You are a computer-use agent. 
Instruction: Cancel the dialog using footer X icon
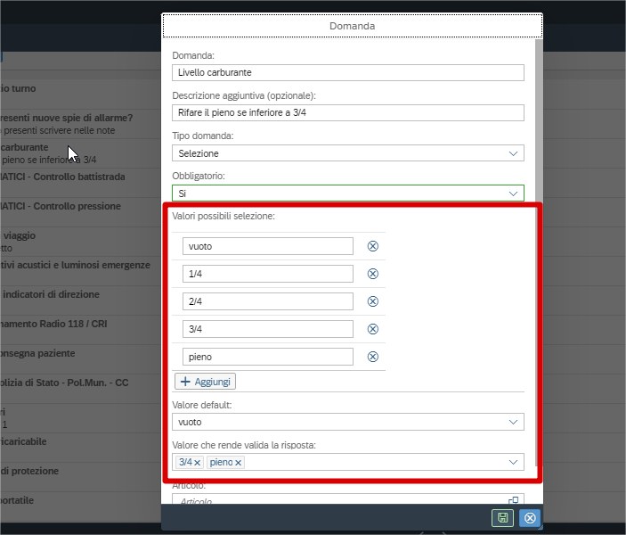(x=530, y=518)
